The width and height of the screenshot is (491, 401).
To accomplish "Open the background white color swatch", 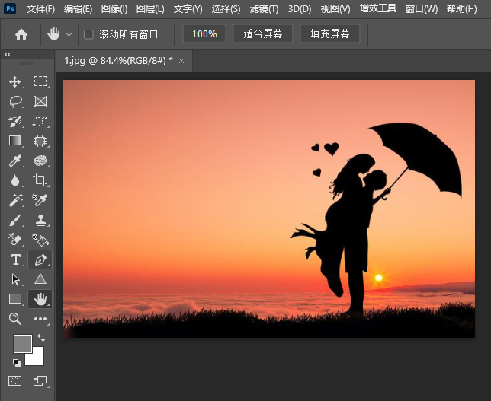I will pyautogui.click(x=37, y=359).
